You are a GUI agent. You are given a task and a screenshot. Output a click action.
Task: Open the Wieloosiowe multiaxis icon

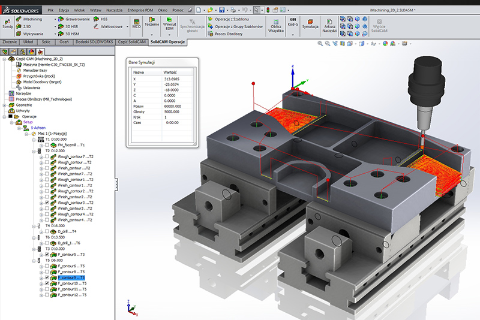click(x=96, y=26)
